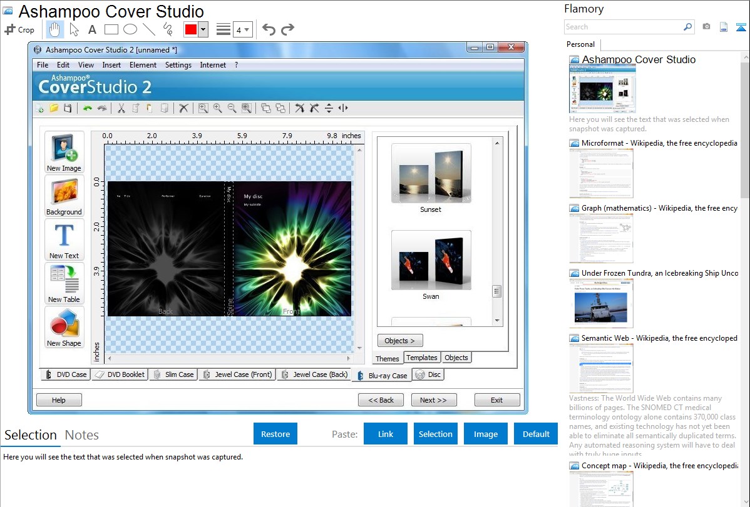Open the Settings menu

178,65
